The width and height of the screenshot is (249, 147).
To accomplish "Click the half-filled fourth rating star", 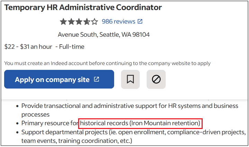I will (87, 21).
